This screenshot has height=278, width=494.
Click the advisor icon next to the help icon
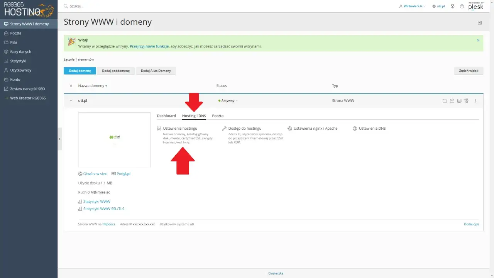(x=452, y=6)
